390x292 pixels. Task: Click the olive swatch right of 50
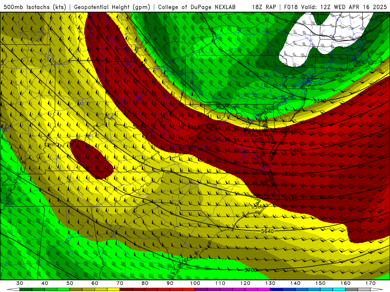(x=76, y=290)
